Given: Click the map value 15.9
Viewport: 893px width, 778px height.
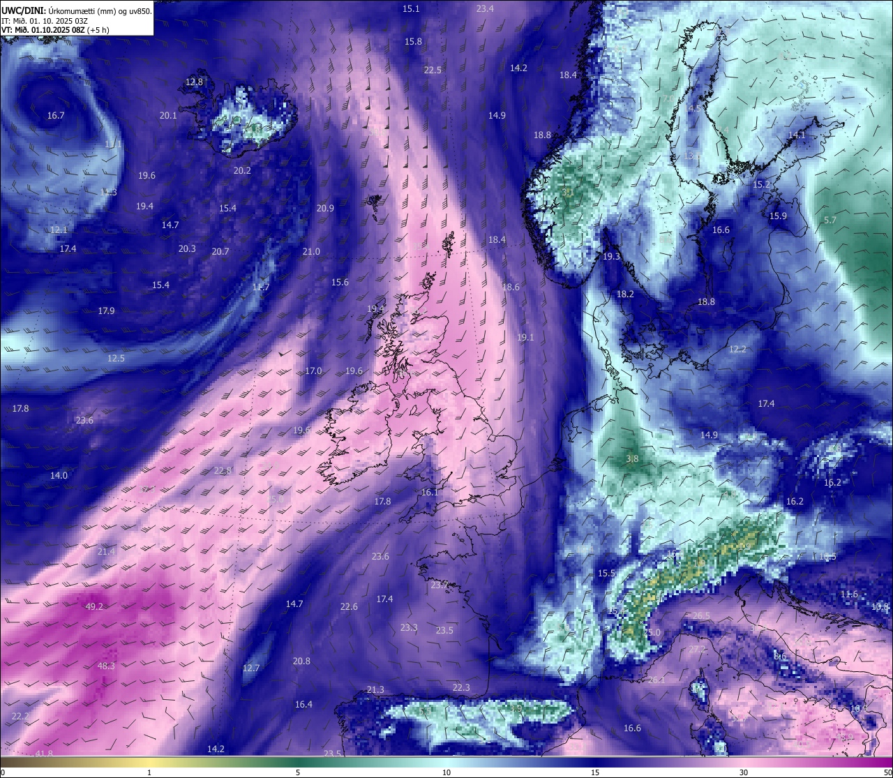Looking at the screenshot, I should point(778,216).
